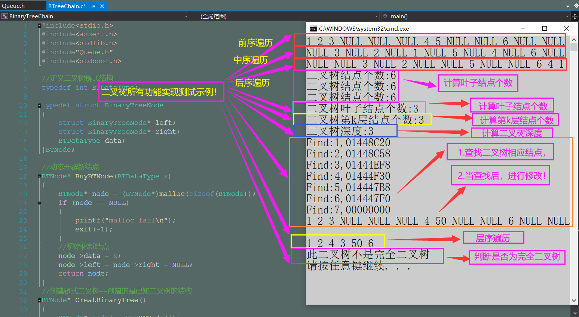Open the (全局范围) scope dropdown
The width and height of the screenshot is (579, 317).
click(x=377, y=16)
